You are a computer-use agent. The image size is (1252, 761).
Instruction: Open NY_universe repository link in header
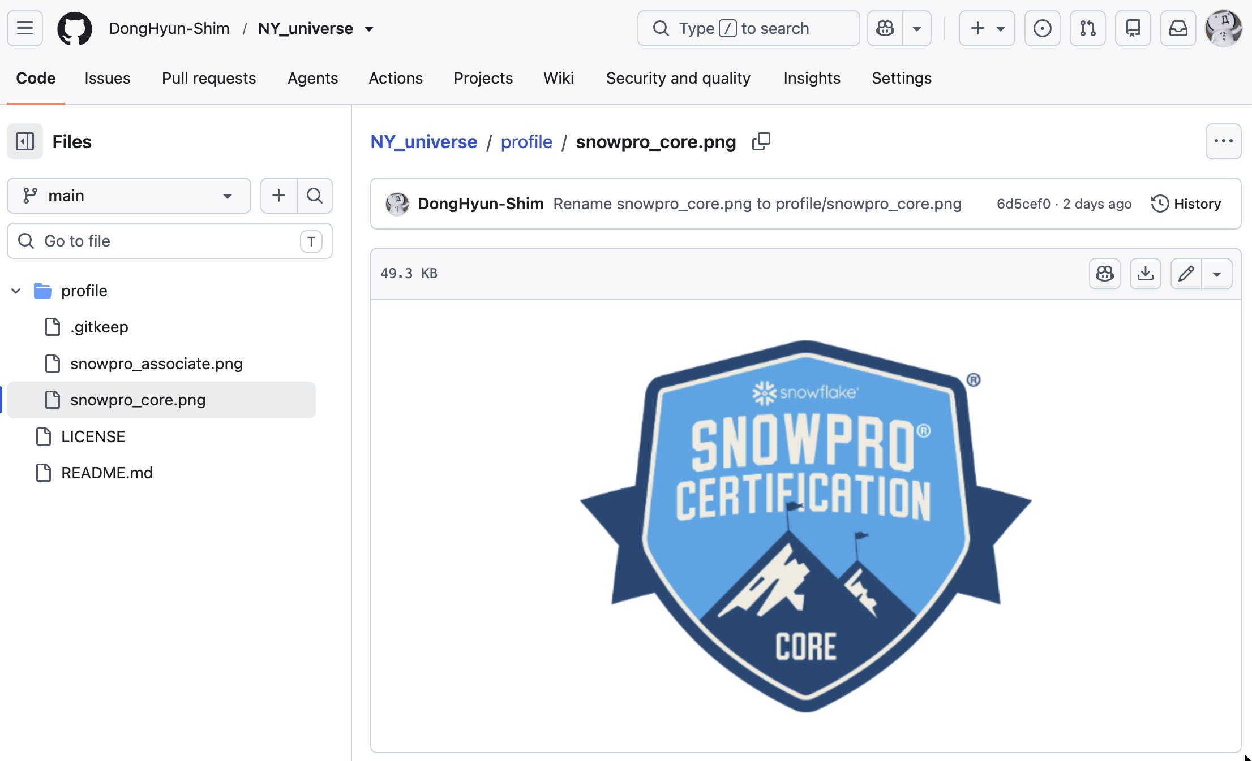(x=306, y=28)
